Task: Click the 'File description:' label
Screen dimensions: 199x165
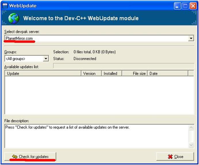Action: point(17,121)
